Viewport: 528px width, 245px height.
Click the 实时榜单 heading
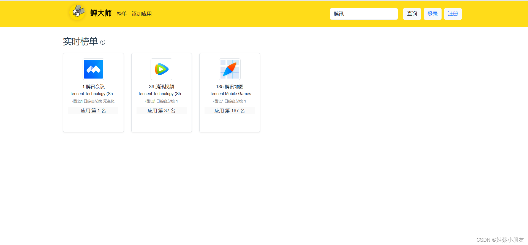point(80,42)
